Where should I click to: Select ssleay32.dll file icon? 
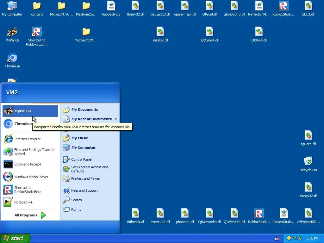tap(308, 190)
